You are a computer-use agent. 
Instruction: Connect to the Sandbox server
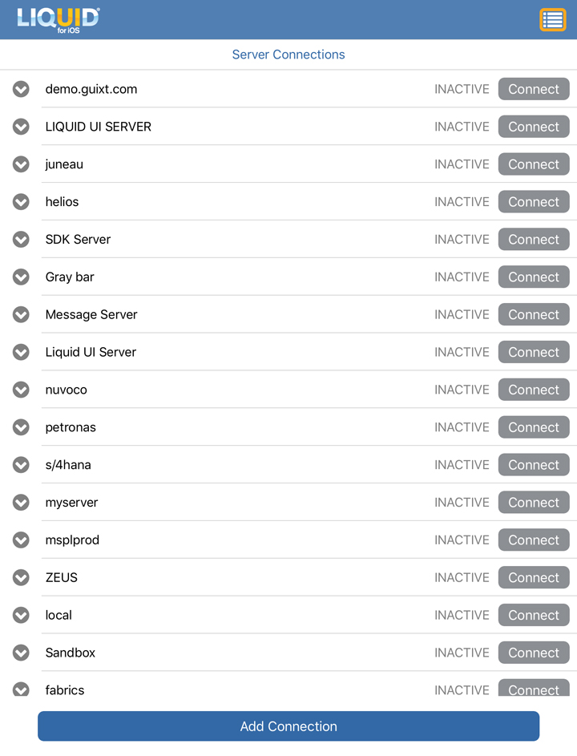(534, 653)
